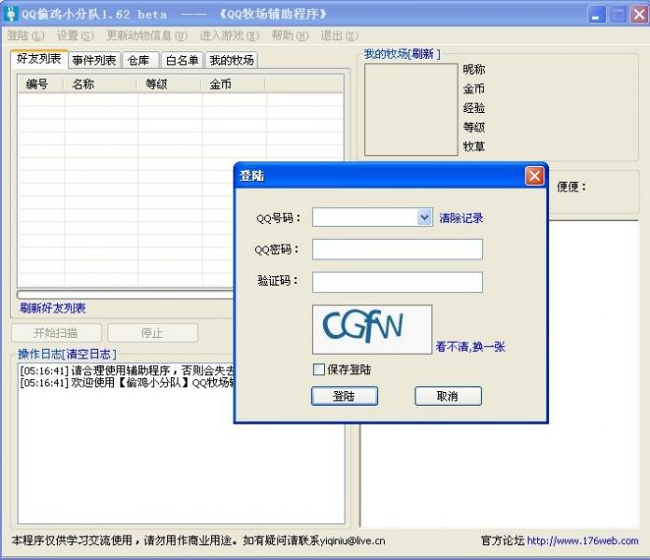The width and height of the screenshot is (650, 560).
Task: Open the 更新动物信息(U) menu
Action: 147,35
